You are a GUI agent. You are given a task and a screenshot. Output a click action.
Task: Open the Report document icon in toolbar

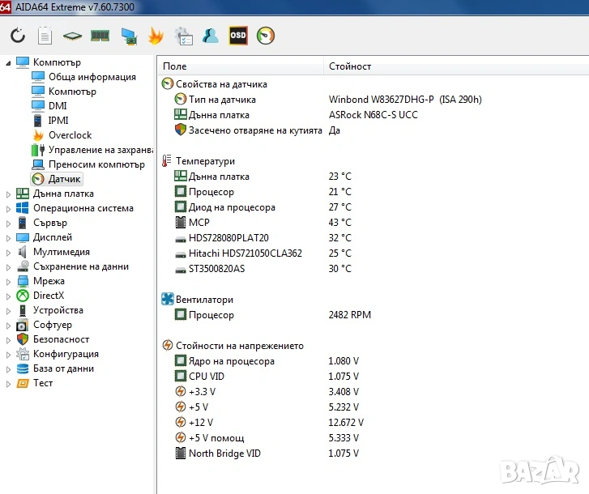(45, 36)
